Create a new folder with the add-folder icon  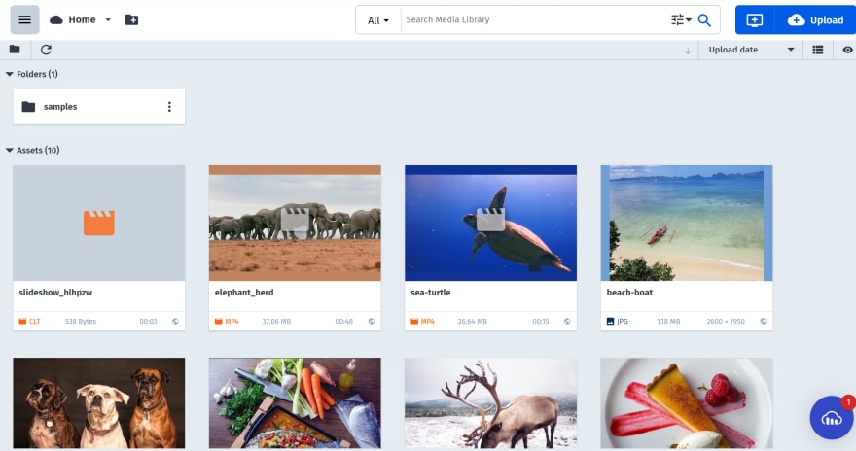coord(131,20)
